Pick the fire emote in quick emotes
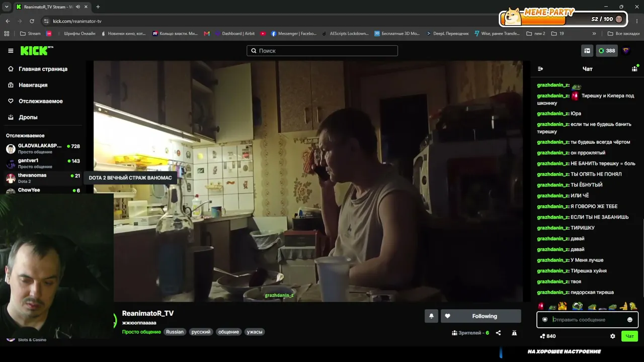Viewport: 644px width, 362px height. point(562,306)
